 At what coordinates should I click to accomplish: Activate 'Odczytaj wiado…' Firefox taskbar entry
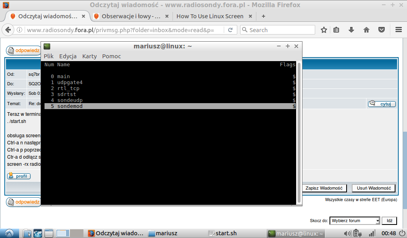(x=116, y=233)
